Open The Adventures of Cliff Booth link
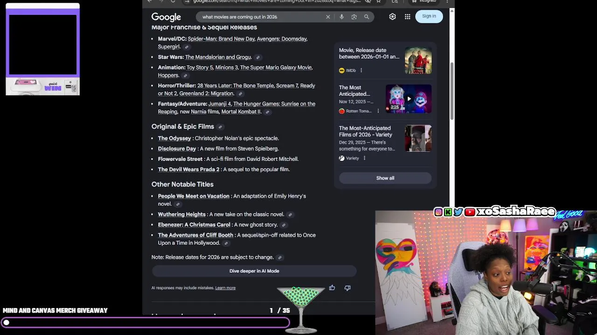 click(195, 235)
